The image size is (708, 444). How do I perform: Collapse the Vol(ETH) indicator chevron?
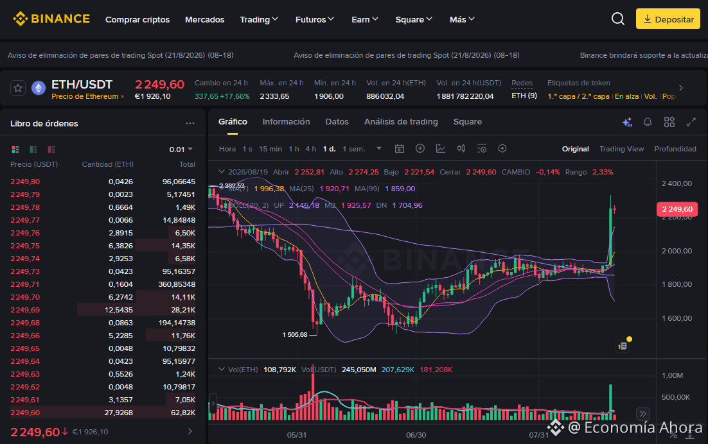[221, 369]
